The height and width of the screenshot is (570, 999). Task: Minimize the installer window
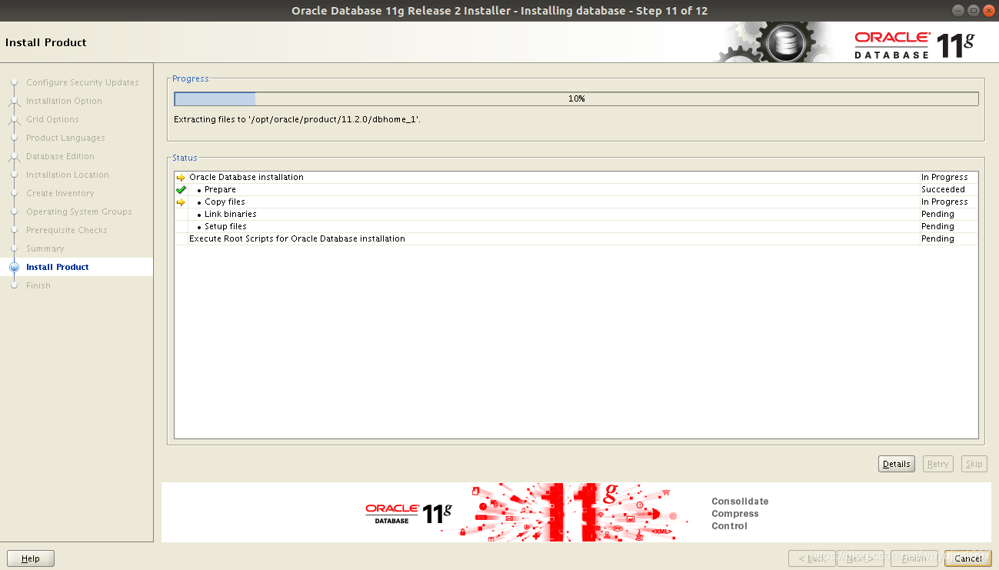tap(957, 10)
